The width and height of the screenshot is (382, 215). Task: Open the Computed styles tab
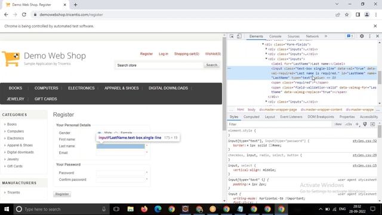251,117
